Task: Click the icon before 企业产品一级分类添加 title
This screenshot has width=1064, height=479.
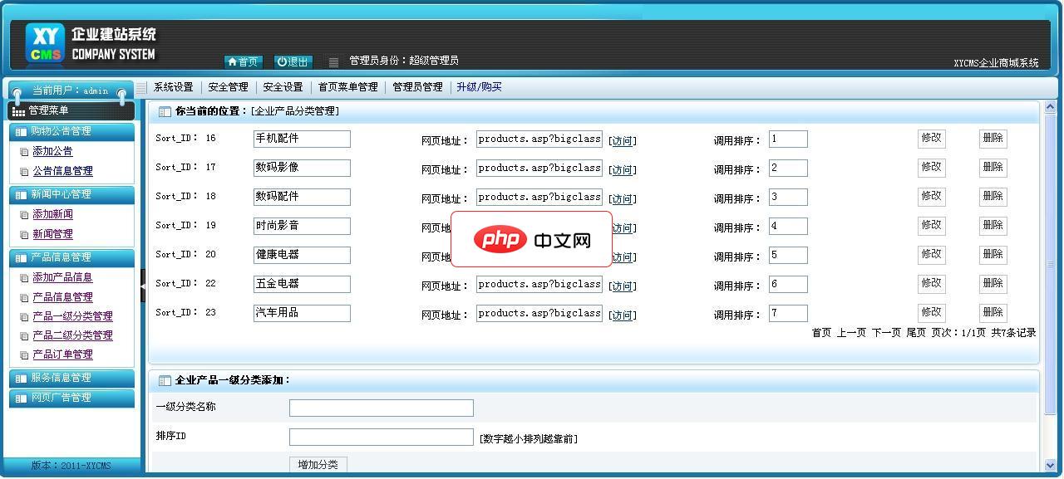Action: [x=163, y=379]
